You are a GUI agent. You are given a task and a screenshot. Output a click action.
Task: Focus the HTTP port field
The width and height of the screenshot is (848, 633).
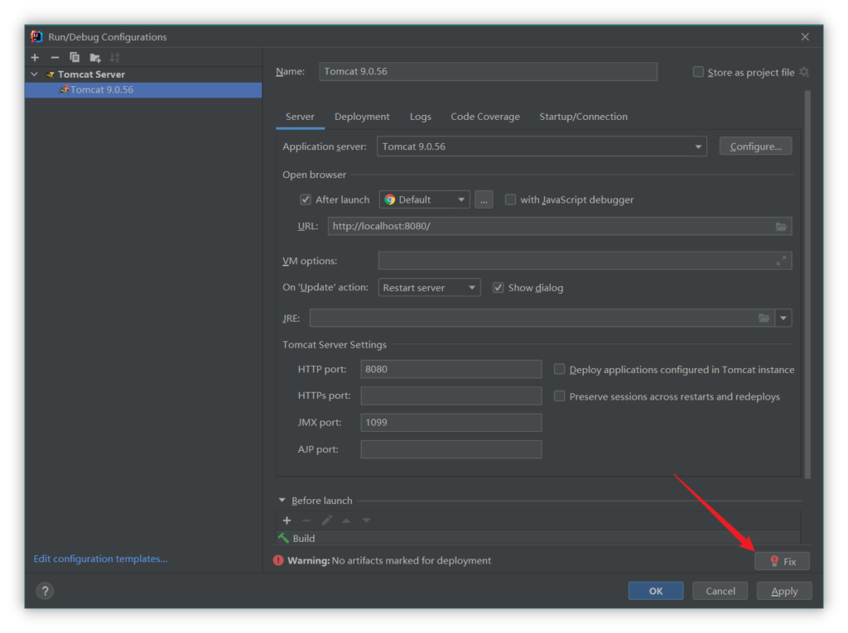(451, 369)
